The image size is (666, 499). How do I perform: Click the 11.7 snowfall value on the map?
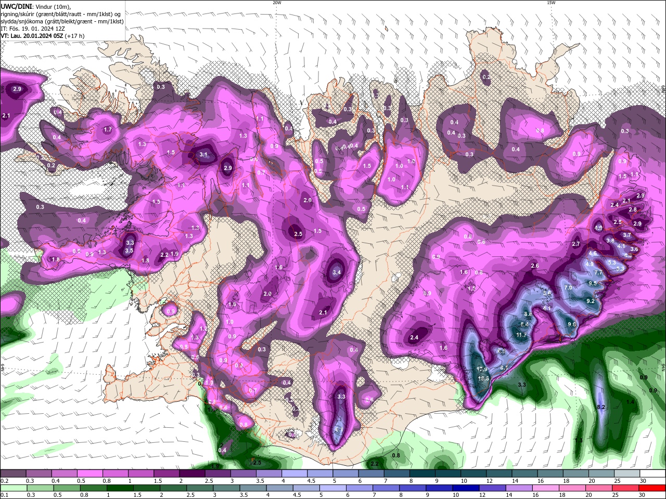pos(522,335)
